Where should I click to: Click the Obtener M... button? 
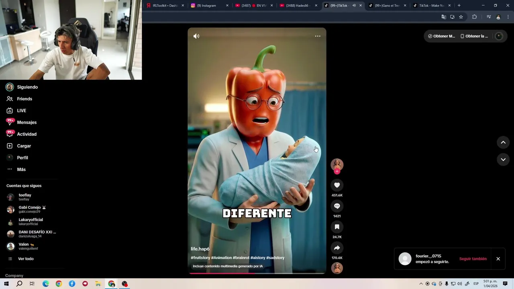pyautogui.click(x=442, y=36)
